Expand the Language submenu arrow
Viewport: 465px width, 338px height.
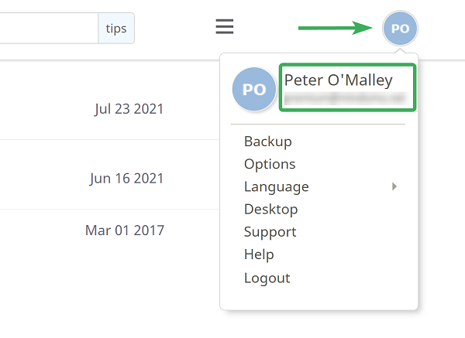tap(394, 186)
